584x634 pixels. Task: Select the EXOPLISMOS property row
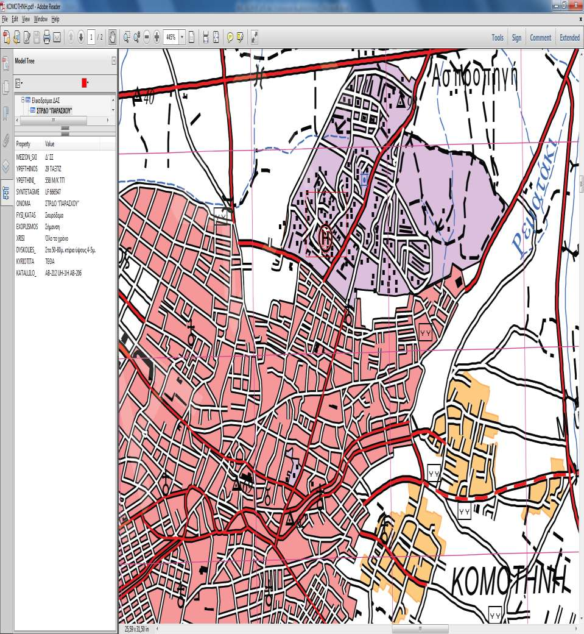65,227
